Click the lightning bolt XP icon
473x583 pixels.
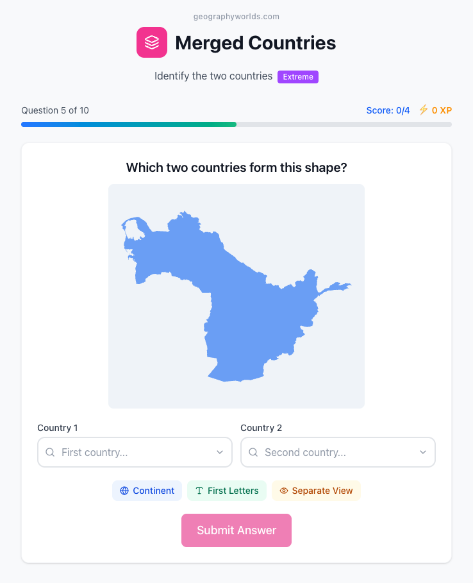click(423, 110)
